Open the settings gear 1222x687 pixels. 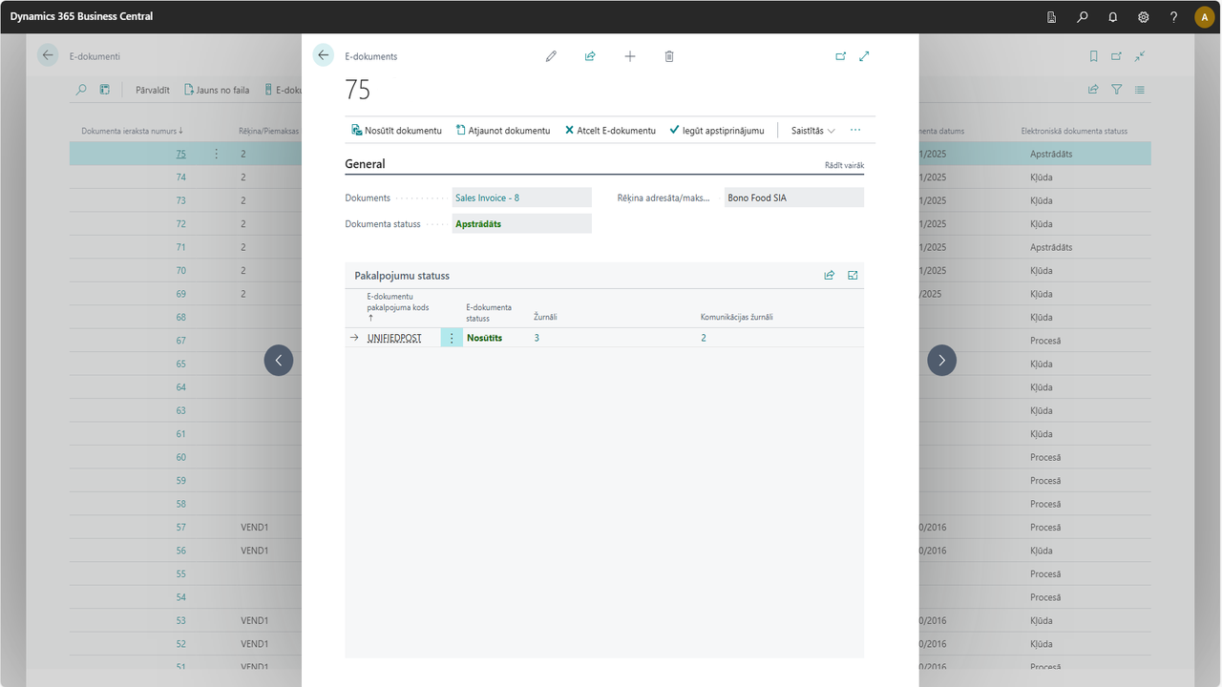coord(1143,17)
